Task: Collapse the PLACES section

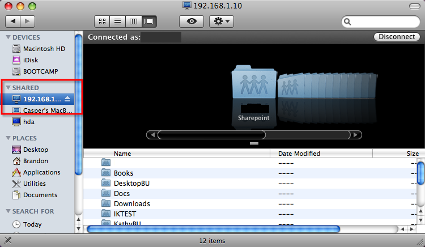Action: click(x=8, y=138)
